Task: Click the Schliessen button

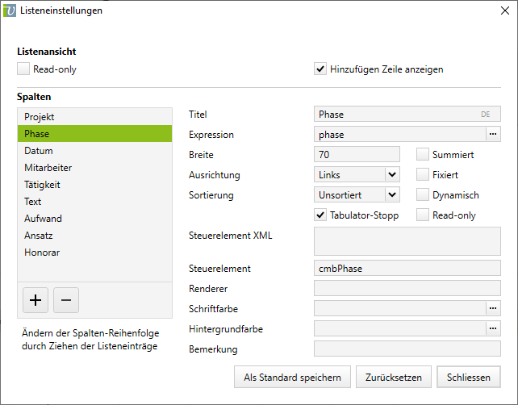Action: 468,377
